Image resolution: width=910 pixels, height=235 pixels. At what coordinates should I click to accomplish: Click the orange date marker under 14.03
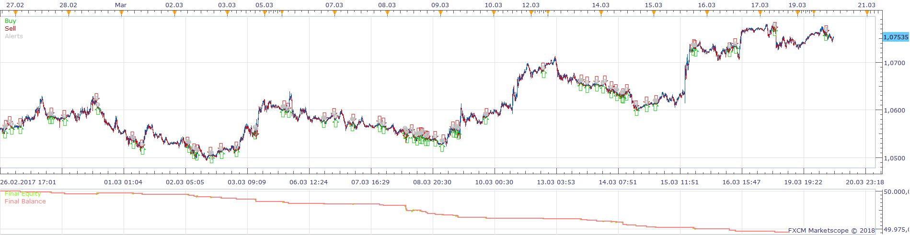pyautogui.click(x=601, y=13)
